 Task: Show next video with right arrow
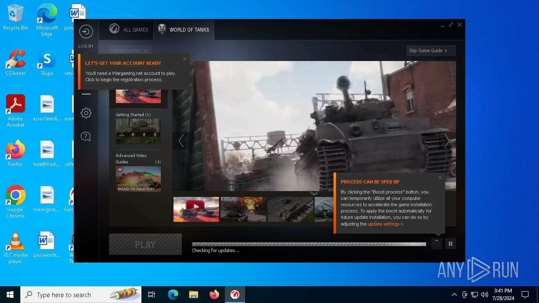coord(447,141)
